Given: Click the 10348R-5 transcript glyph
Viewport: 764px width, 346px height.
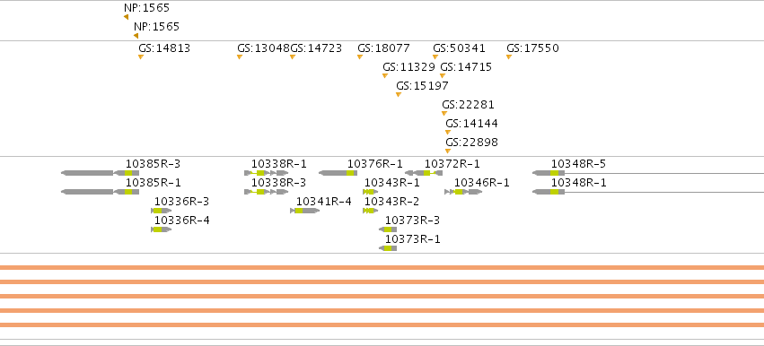Looking at the screenshot, I should (648, 173).
